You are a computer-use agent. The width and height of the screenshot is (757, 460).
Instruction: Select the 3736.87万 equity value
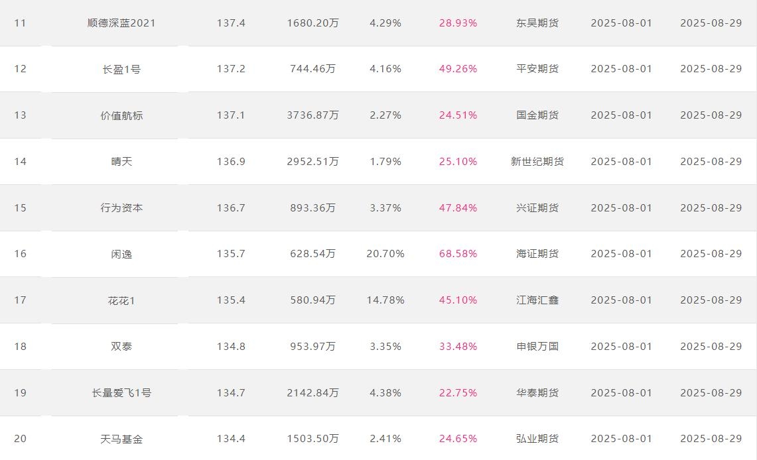(313, 115)
